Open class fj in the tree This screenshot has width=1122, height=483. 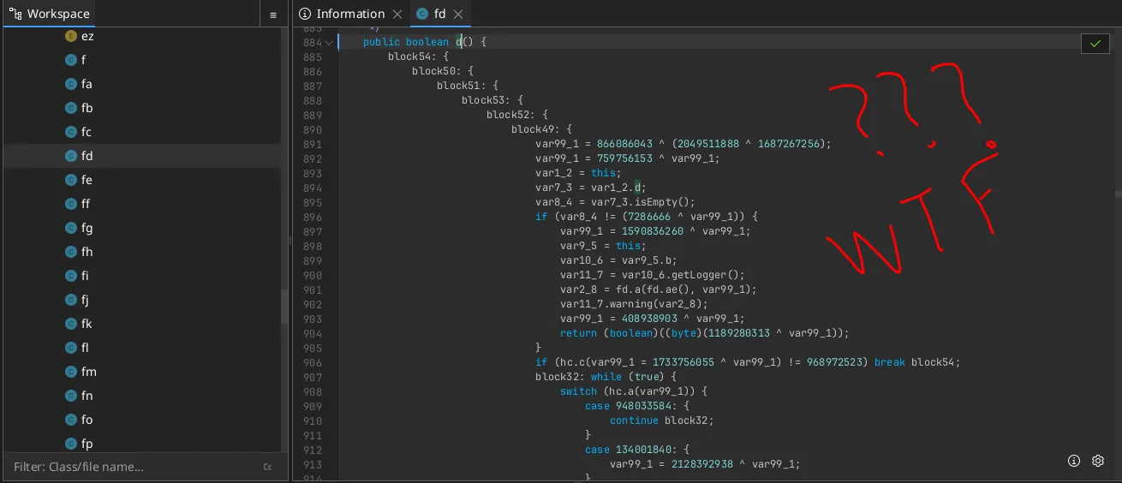(x=84, y=300)
